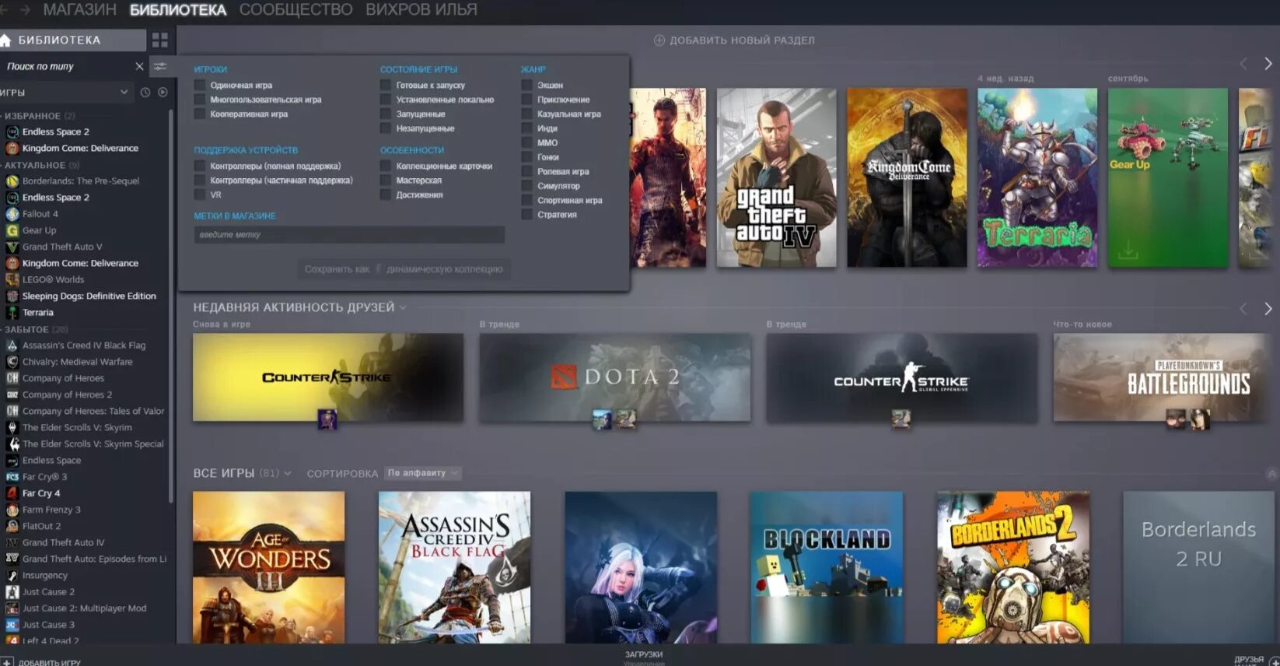Screen dimensions: 1280x666
Task: Click ЗАГРУЗКИ at the bottom bar
Action: coord(644,654)
